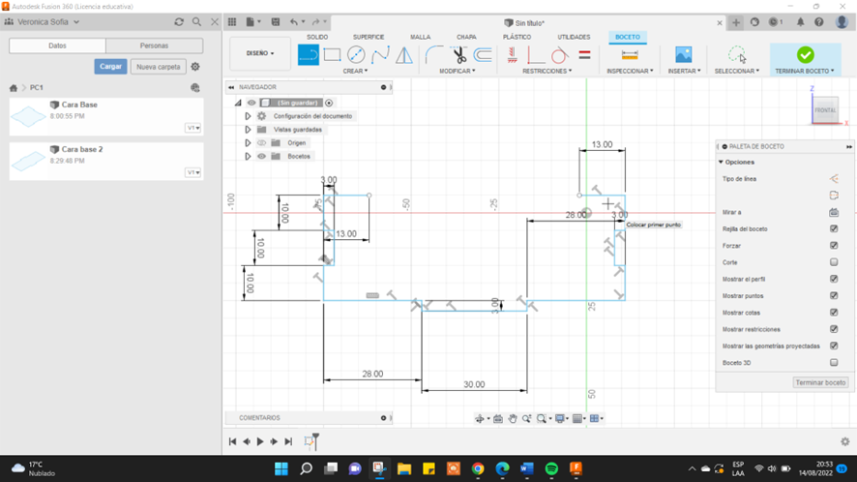Open the help question mark
Screen dimensions: 857x482
point(818,22)
